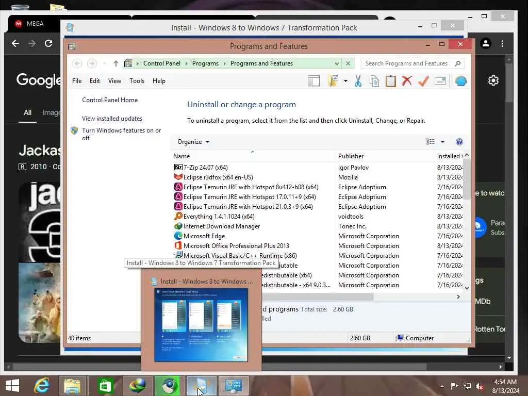This screenshot has width=528, height=396.
Task: Click the folder options toolbar icon
Action: point(333,81)
